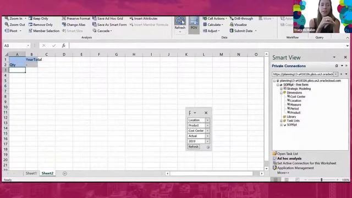
Task: Select cell A3 in the worksheet
Action: click(x=17, y=70)
